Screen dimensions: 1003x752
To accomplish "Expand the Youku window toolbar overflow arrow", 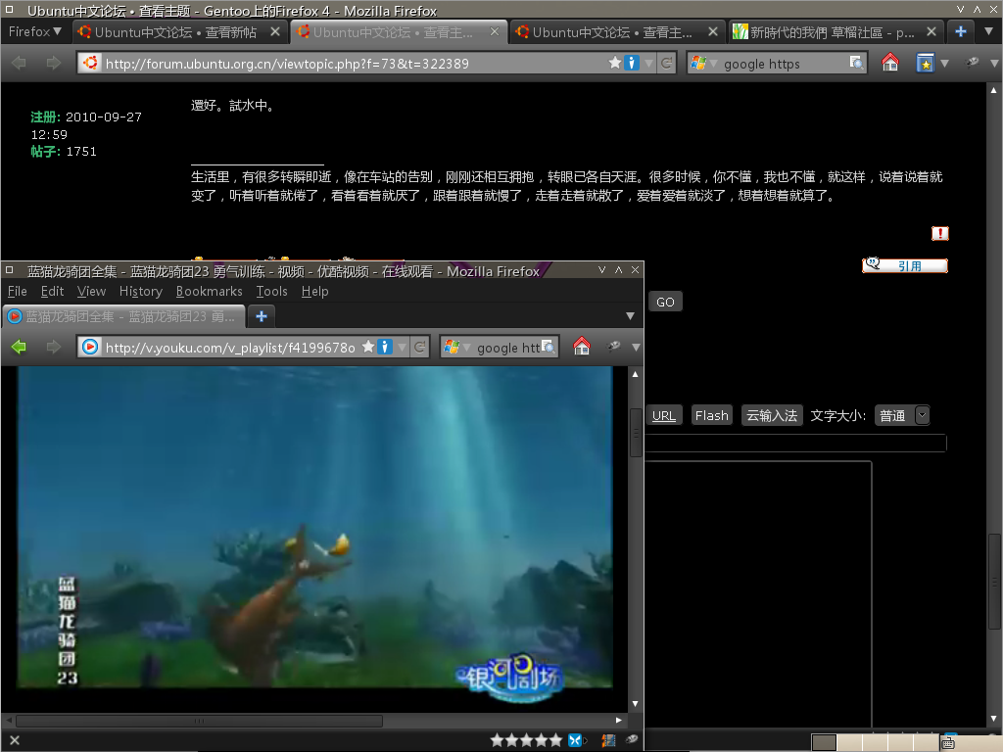I will pos(636,348).
